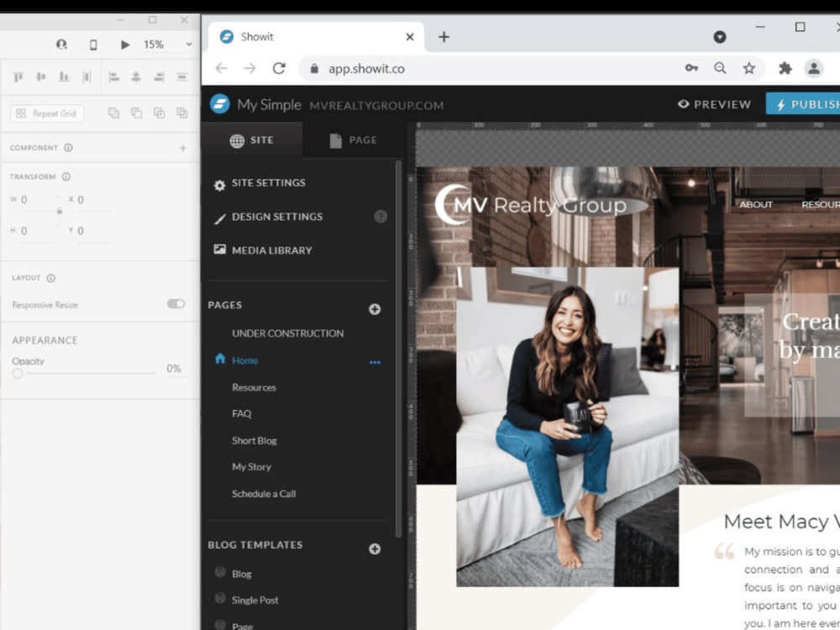Click site lock icon in address bar
The image size is (840, 630).
(x=314, y=68)
